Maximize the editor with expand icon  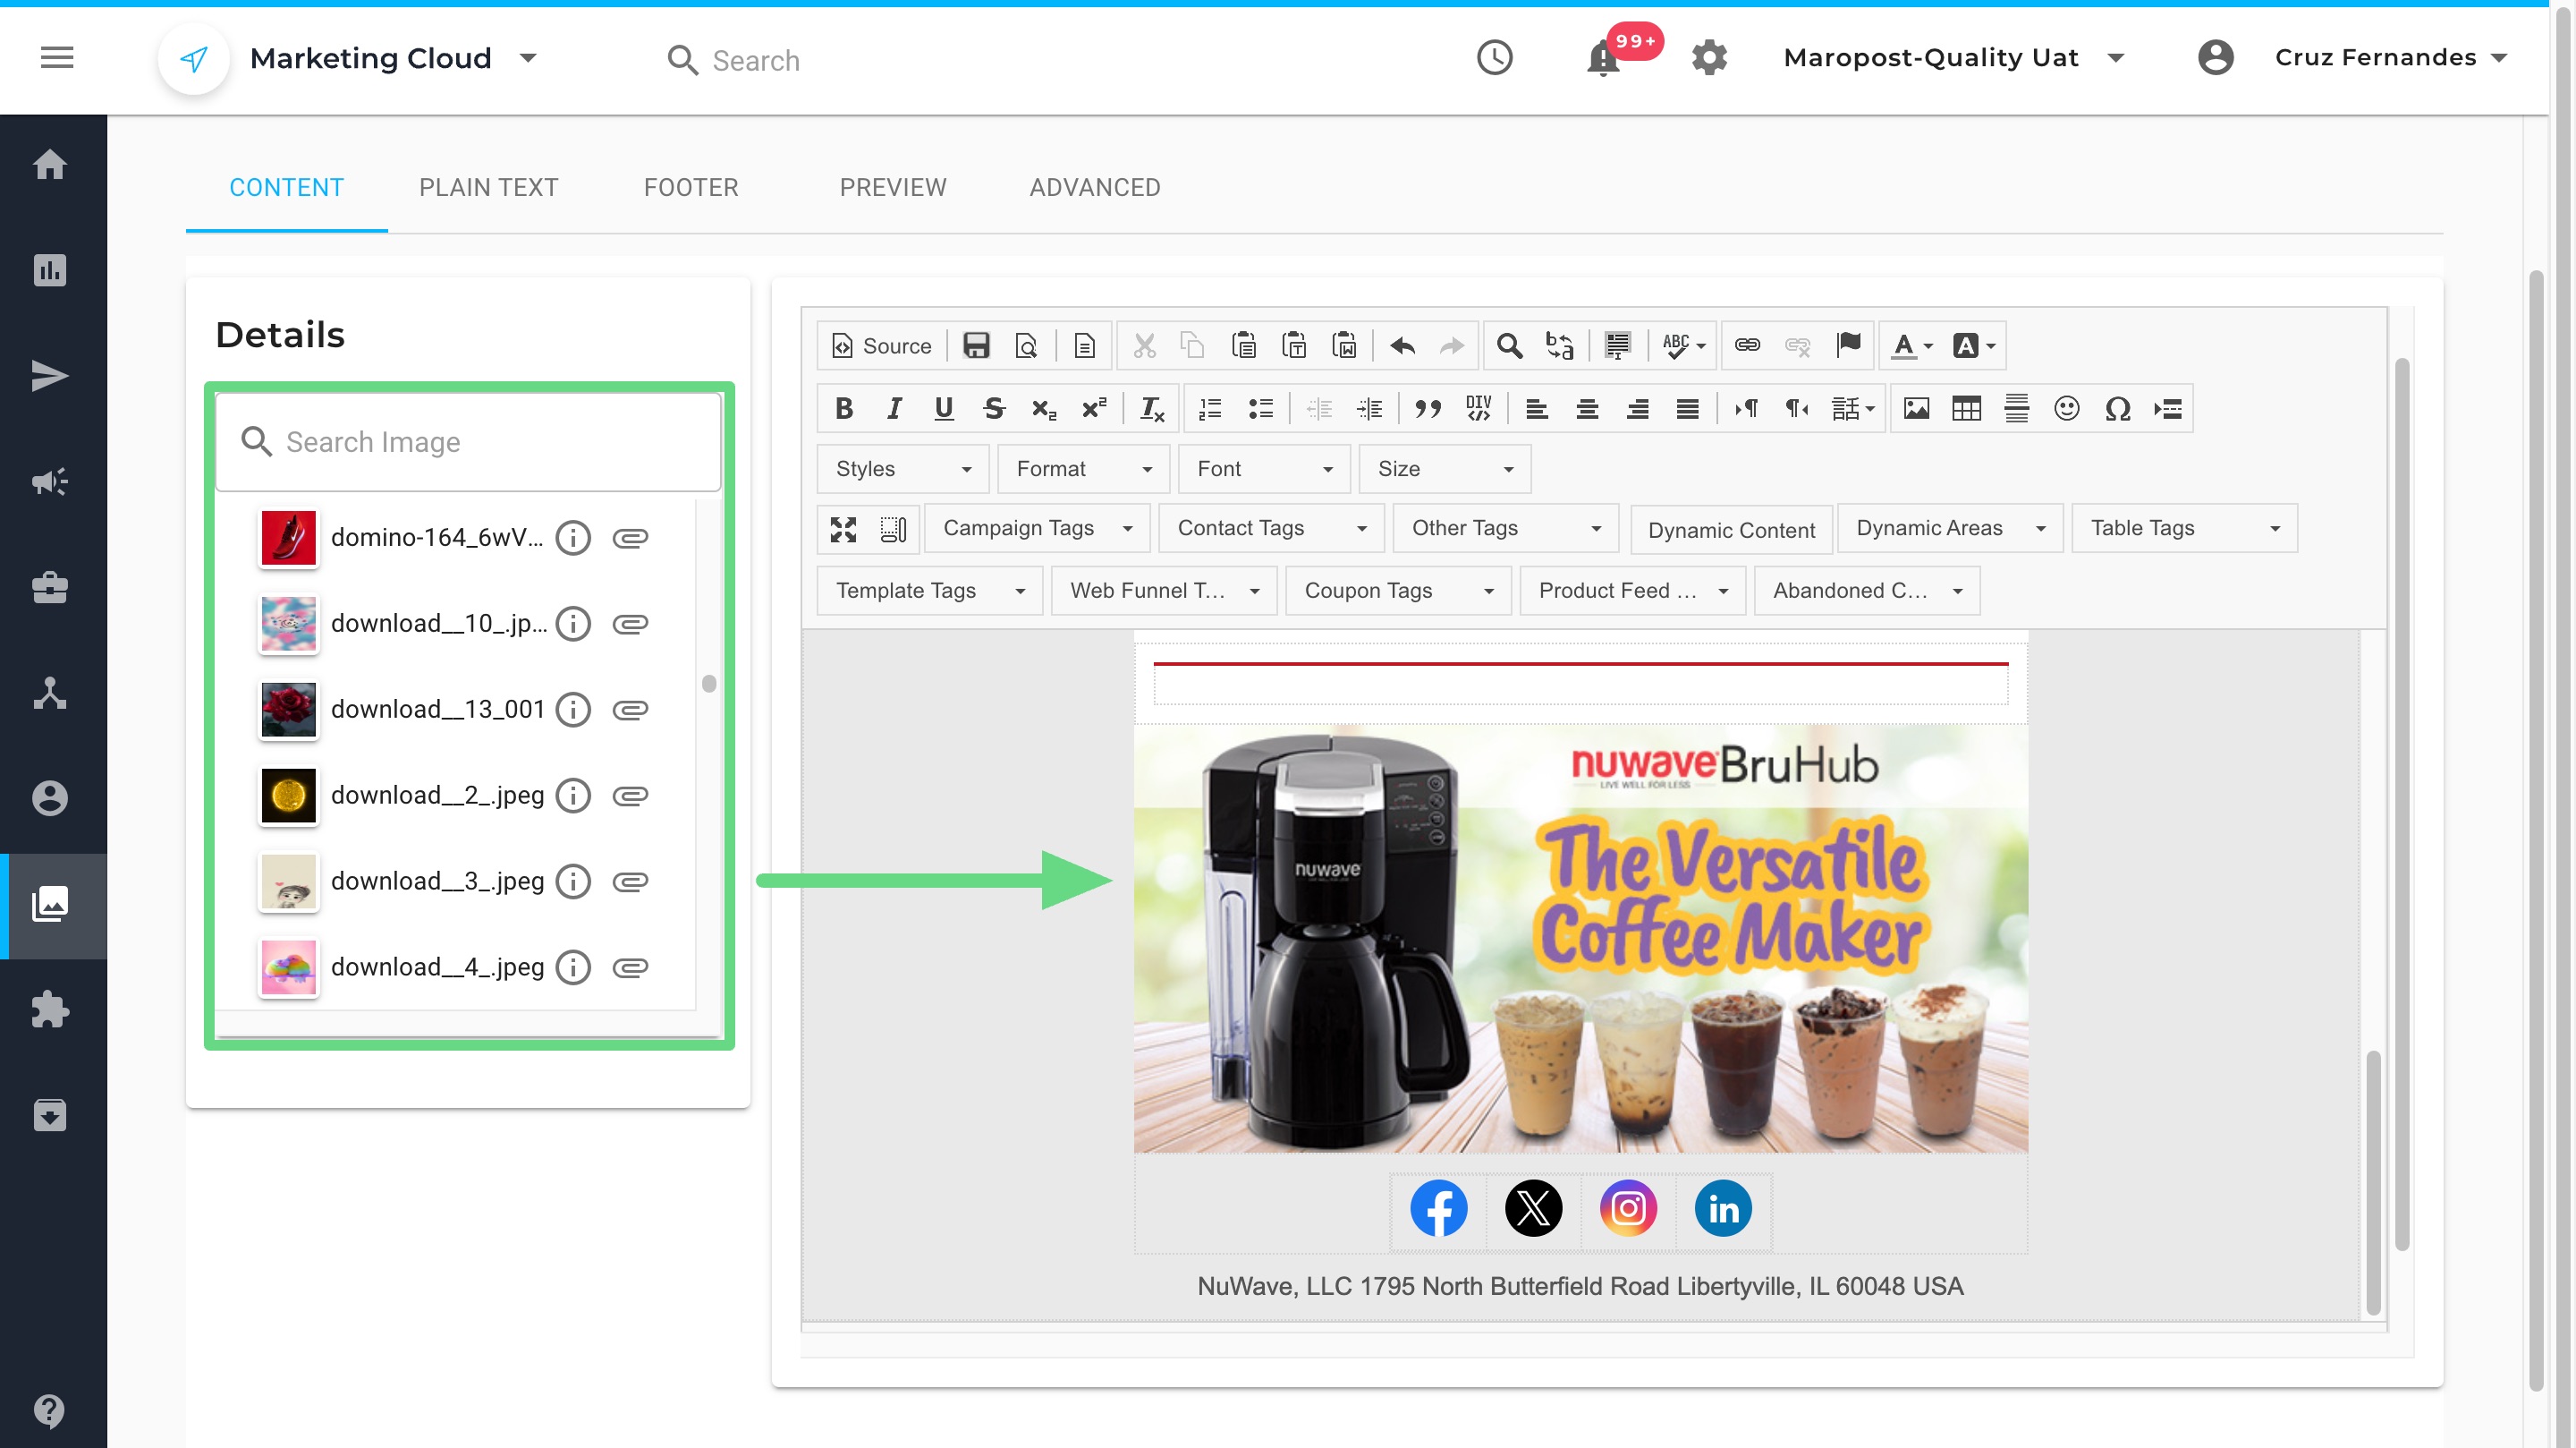[843, 530]
